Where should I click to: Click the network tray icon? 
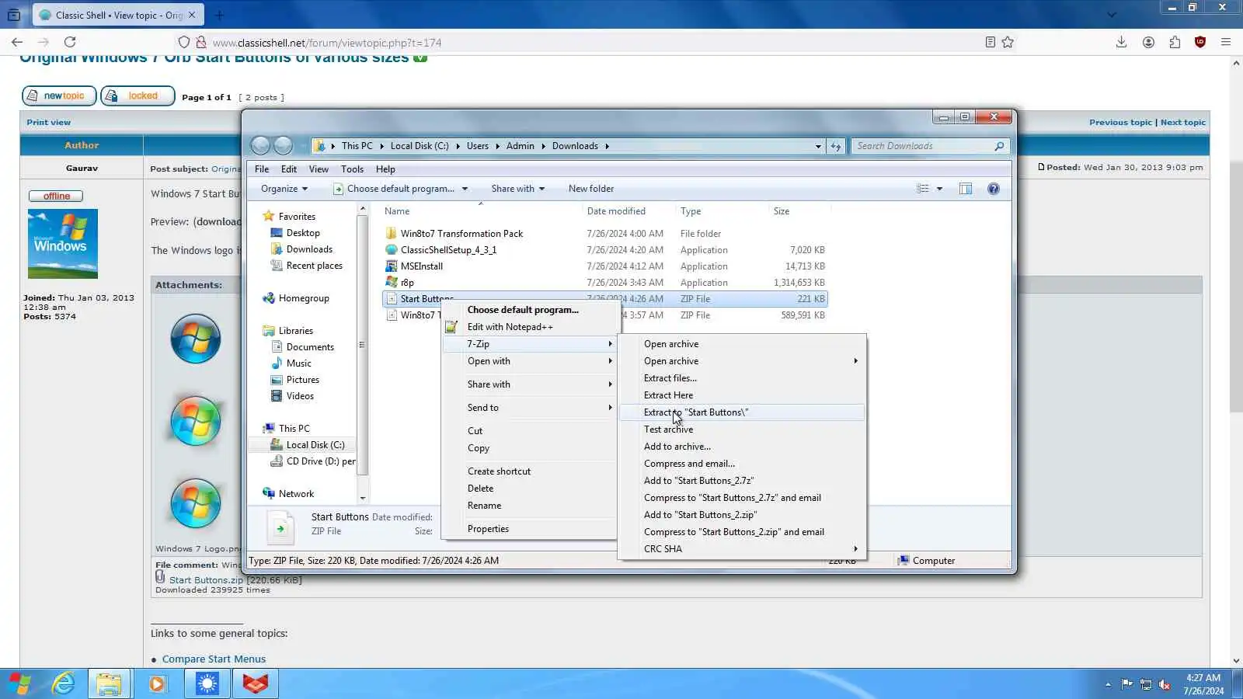click(1146, 684)
